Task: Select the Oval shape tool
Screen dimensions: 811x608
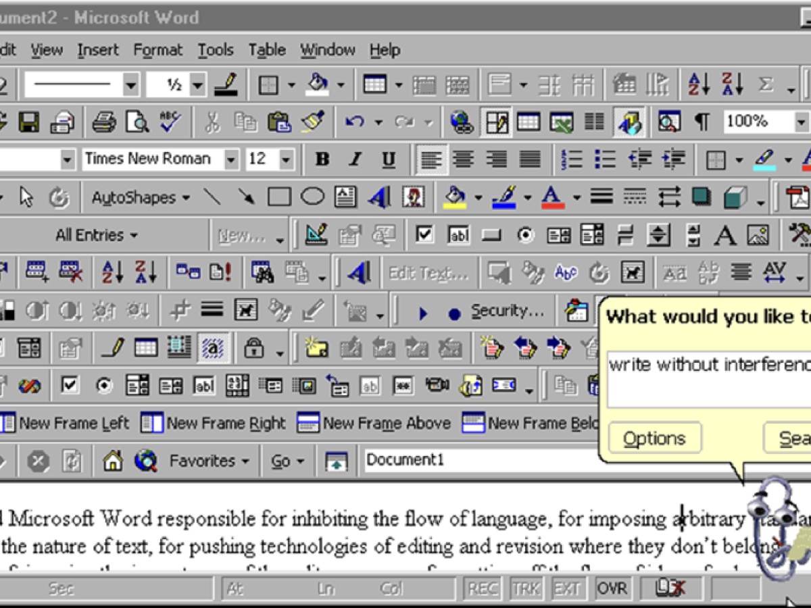Action: pos(312,197)
